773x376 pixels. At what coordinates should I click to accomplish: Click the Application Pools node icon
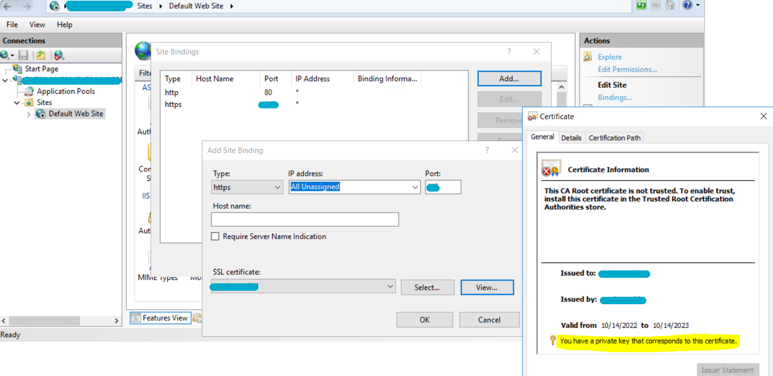click(29, 91)
